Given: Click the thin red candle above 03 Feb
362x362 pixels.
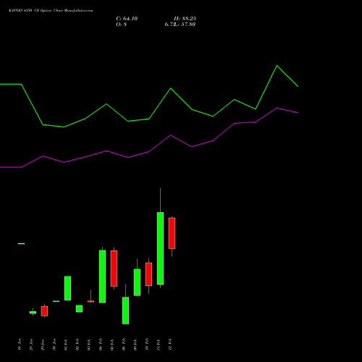Looking at the screenshot, I should (x=90, y=301).
